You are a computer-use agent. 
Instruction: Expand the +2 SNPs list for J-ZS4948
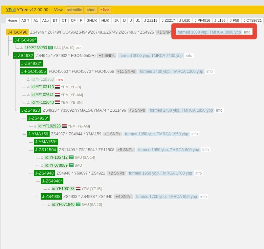pyautogui.click(x=116, y=173)
